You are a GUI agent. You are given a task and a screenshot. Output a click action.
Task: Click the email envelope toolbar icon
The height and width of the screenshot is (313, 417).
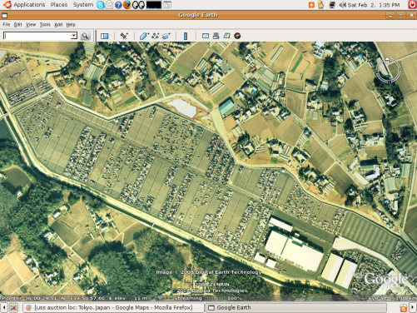point(206,36)
